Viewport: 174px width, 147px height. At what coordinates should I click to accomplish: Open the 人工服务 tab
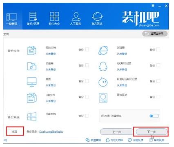pyautogui.click(x=76, y=19)
